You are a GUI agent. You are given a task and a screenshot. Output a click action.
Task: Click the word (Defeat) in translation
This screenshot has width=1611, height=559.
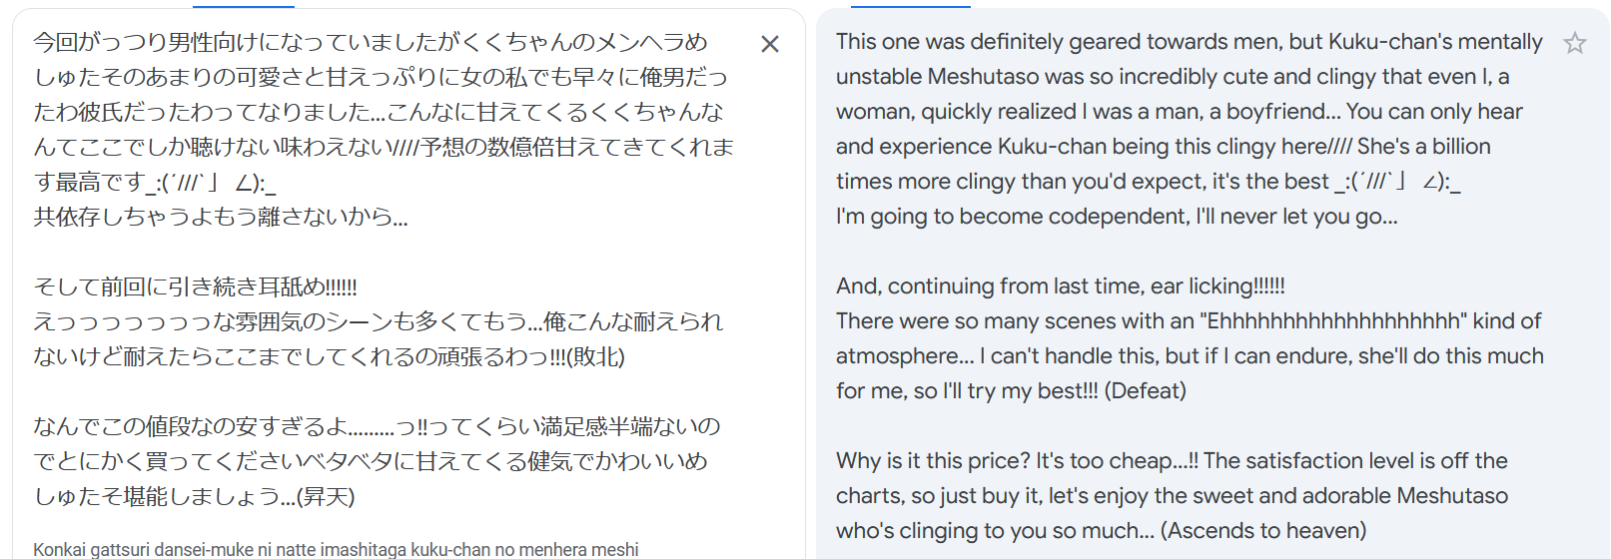coord(1145,391)
